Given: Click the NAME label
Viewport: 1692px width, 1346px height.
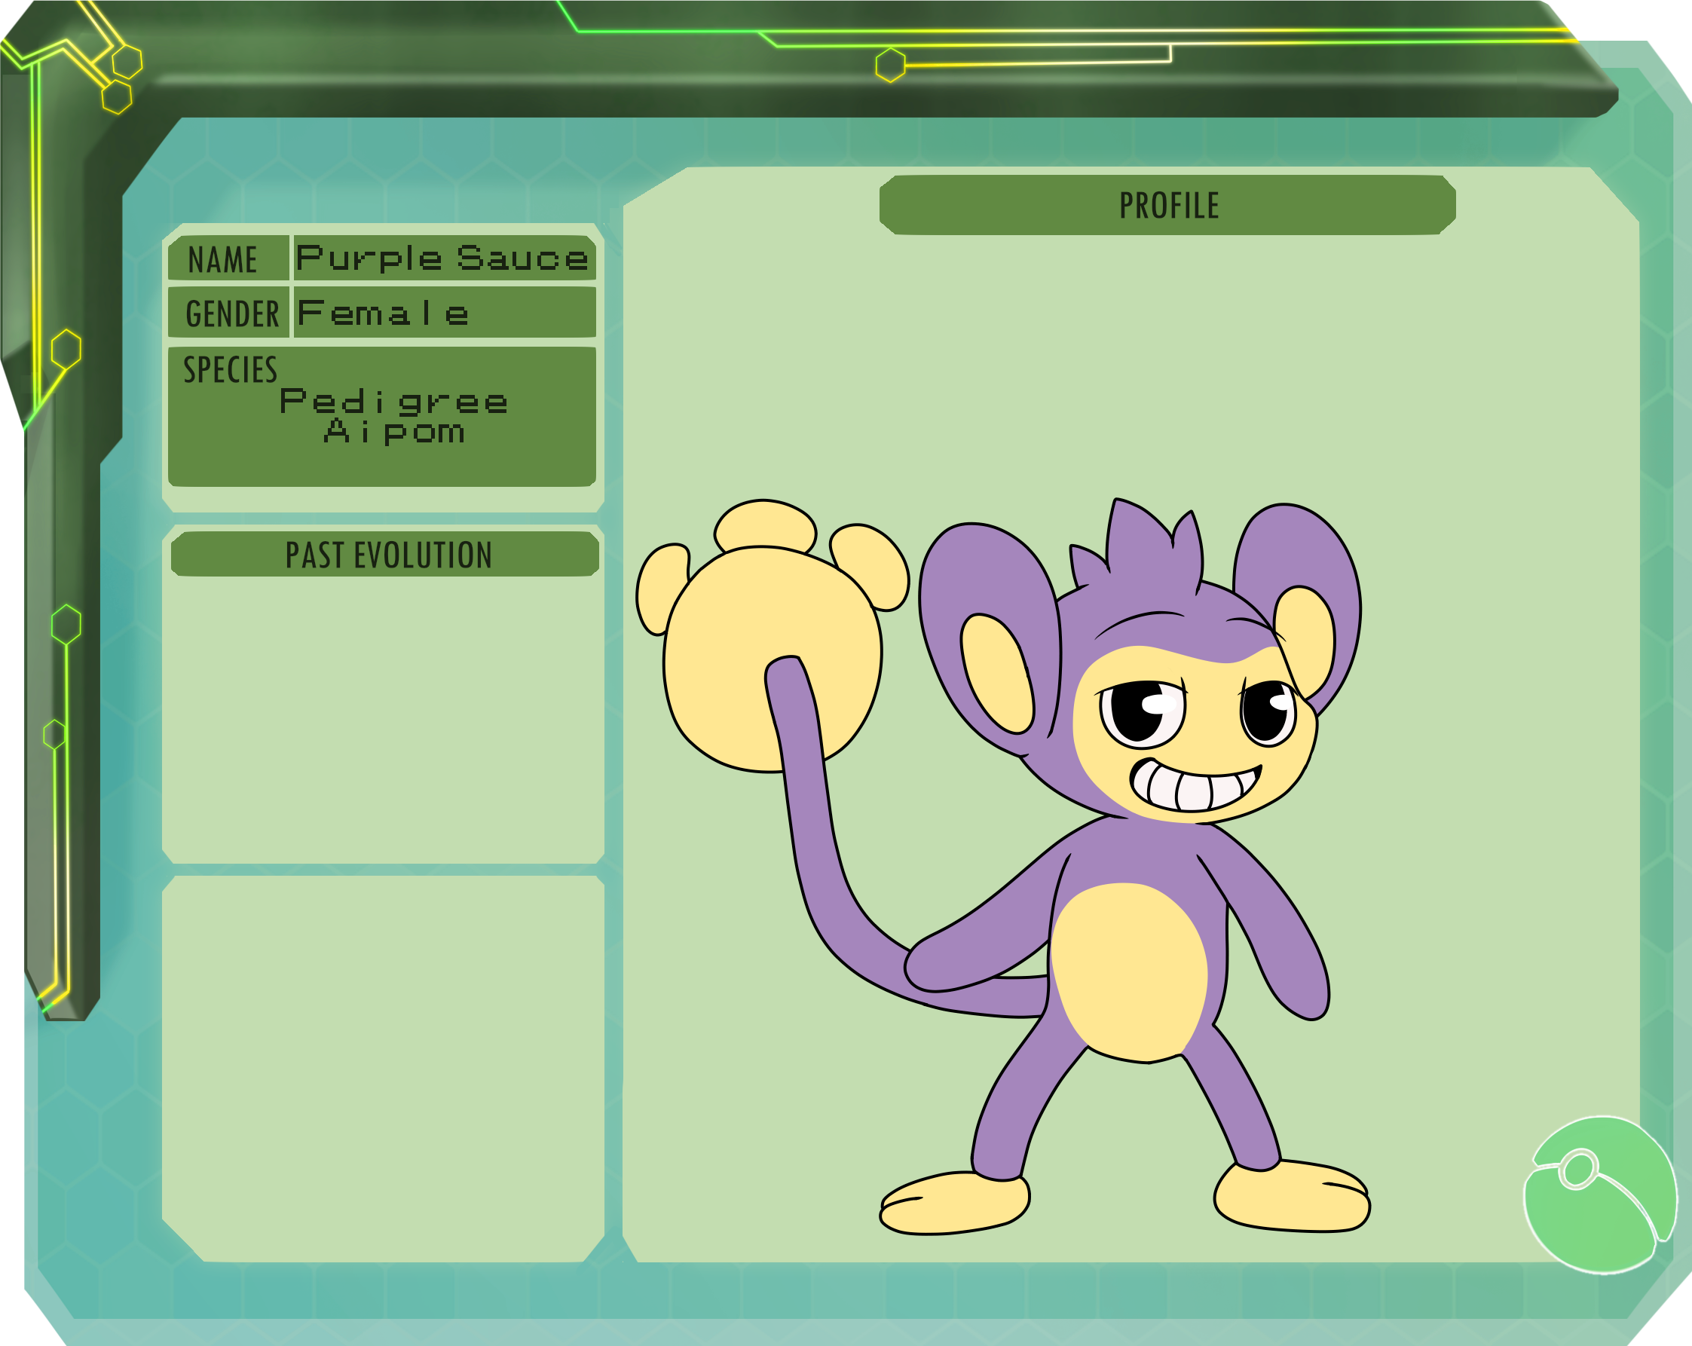Looking at the screenshot, I should pyautogui.click(x=223, y=260).
